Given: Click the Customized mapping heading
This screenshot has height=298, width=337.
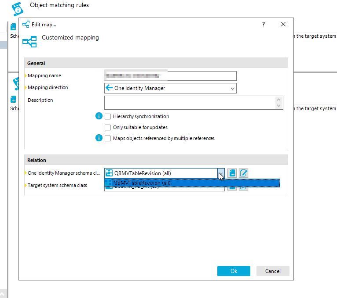Looking at the screenshot, I should [70, 37].
